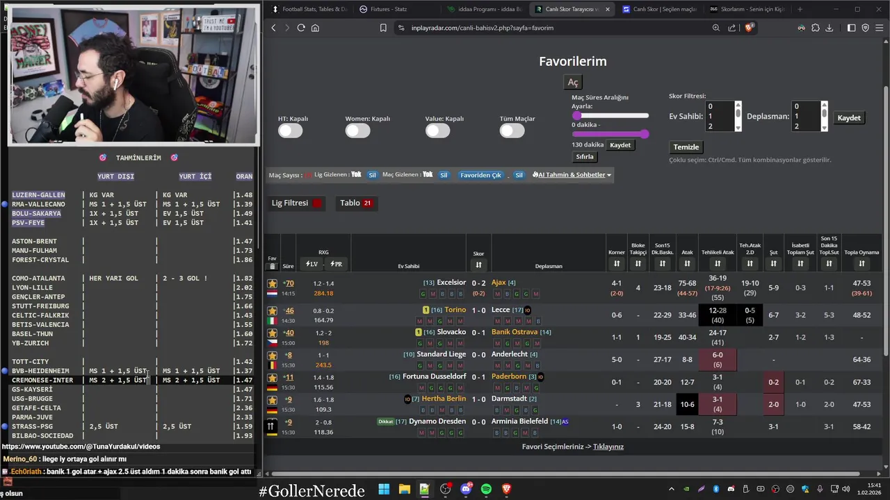Sort by the Atak column arrows
This screenshot has height=500, width=890.
click(687, 264)
